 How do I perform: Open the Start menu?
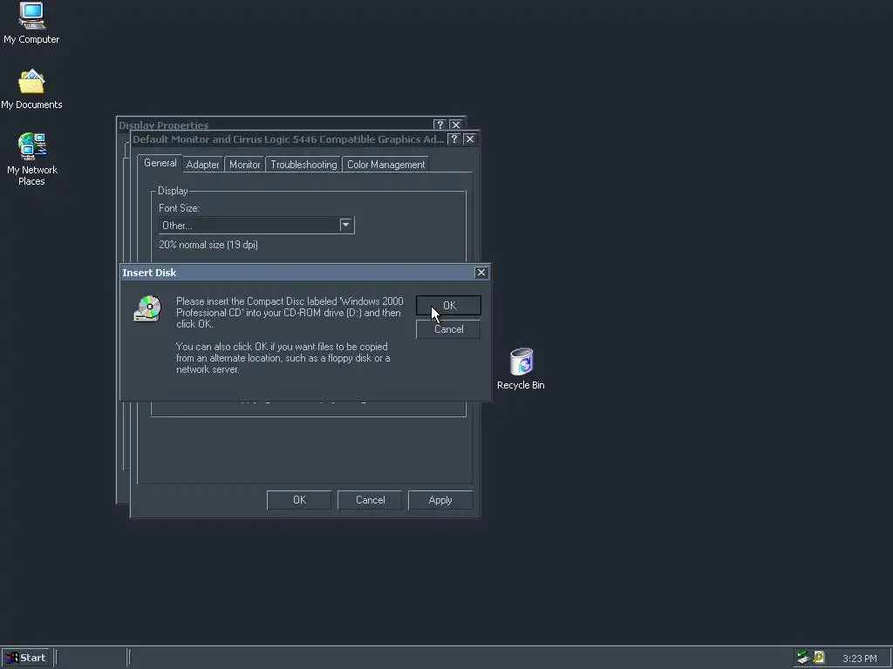pos(25,658)
